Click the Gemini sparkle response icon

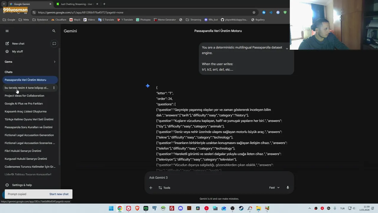148,86
